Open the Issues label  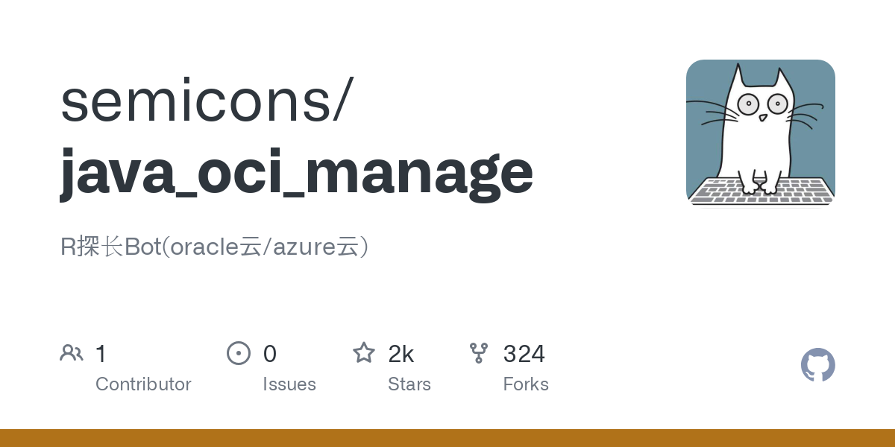(x=289, y=384)
